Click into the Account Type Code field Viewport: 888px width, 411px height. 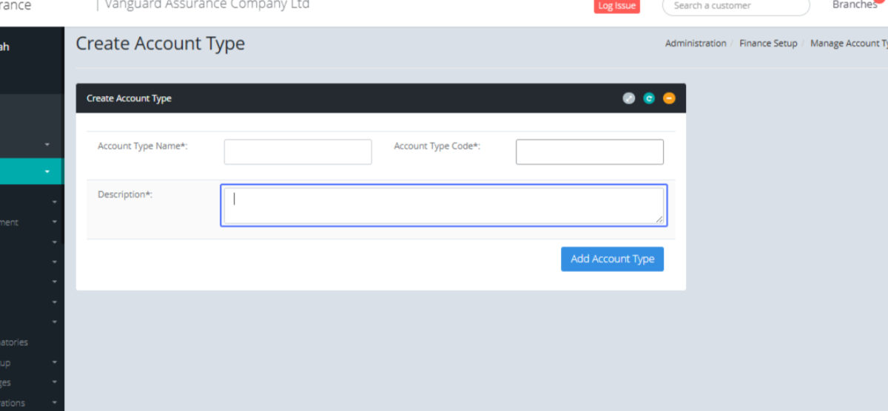pos(589,152)
